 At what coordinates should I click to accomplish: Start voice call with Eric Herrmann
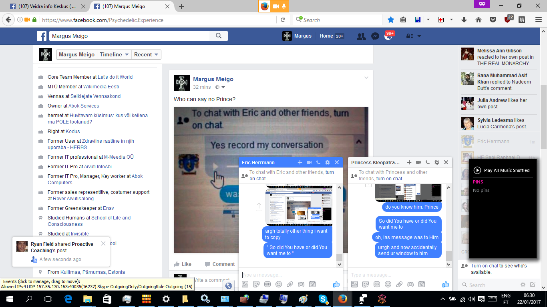[318, 162]
